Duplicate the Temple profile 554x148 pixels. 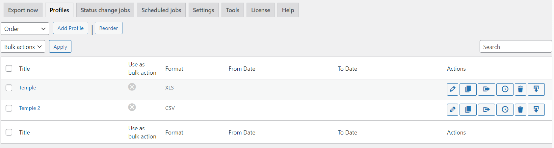468,89
